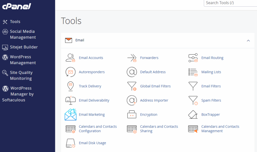Image resolution: width=257 pixels, height=152 pixels.
Task: Click the BoxTrapper icon
Action: (x=193, y=114)
